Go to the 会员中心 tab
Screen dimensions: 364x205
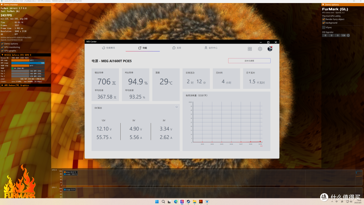click(211, 48)
